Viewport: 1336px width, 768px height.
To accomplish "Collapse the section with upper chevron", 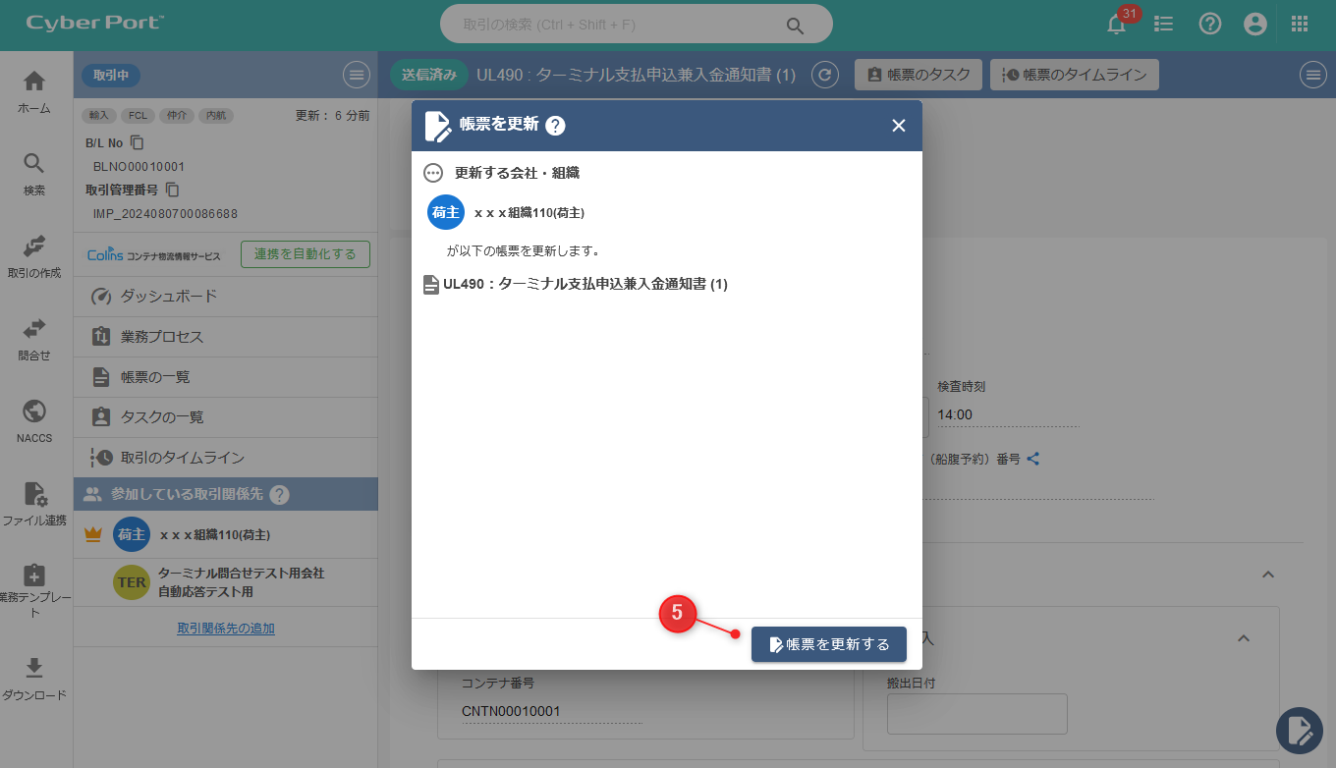I will click(x=1268, y=575).
